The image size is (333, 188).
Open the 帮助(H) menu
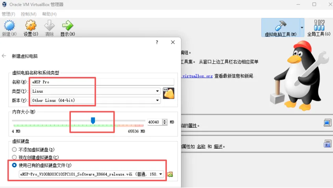click(49, 14)
